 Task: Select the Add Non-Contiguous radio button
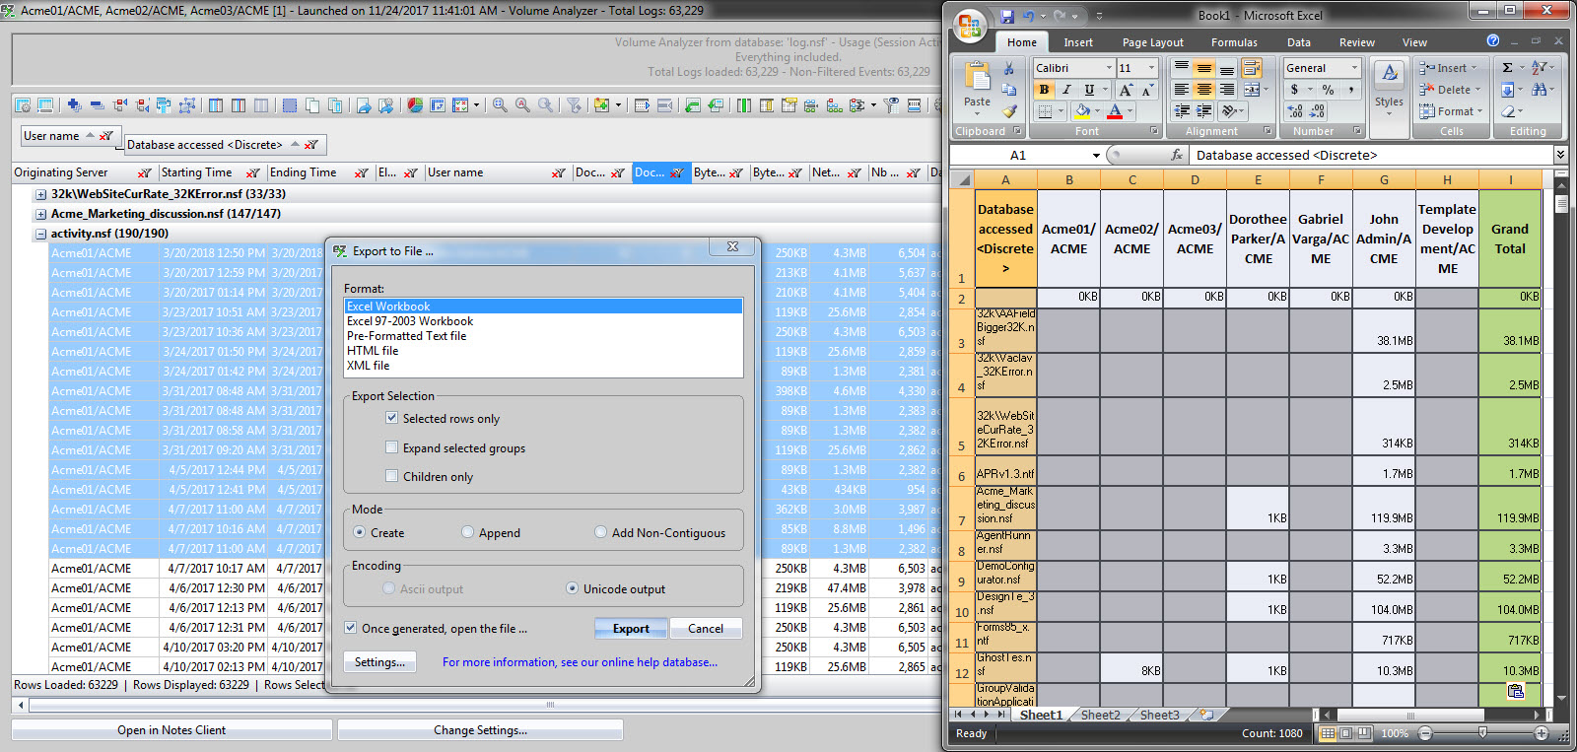pyautogui.click(x=601, y=532)
